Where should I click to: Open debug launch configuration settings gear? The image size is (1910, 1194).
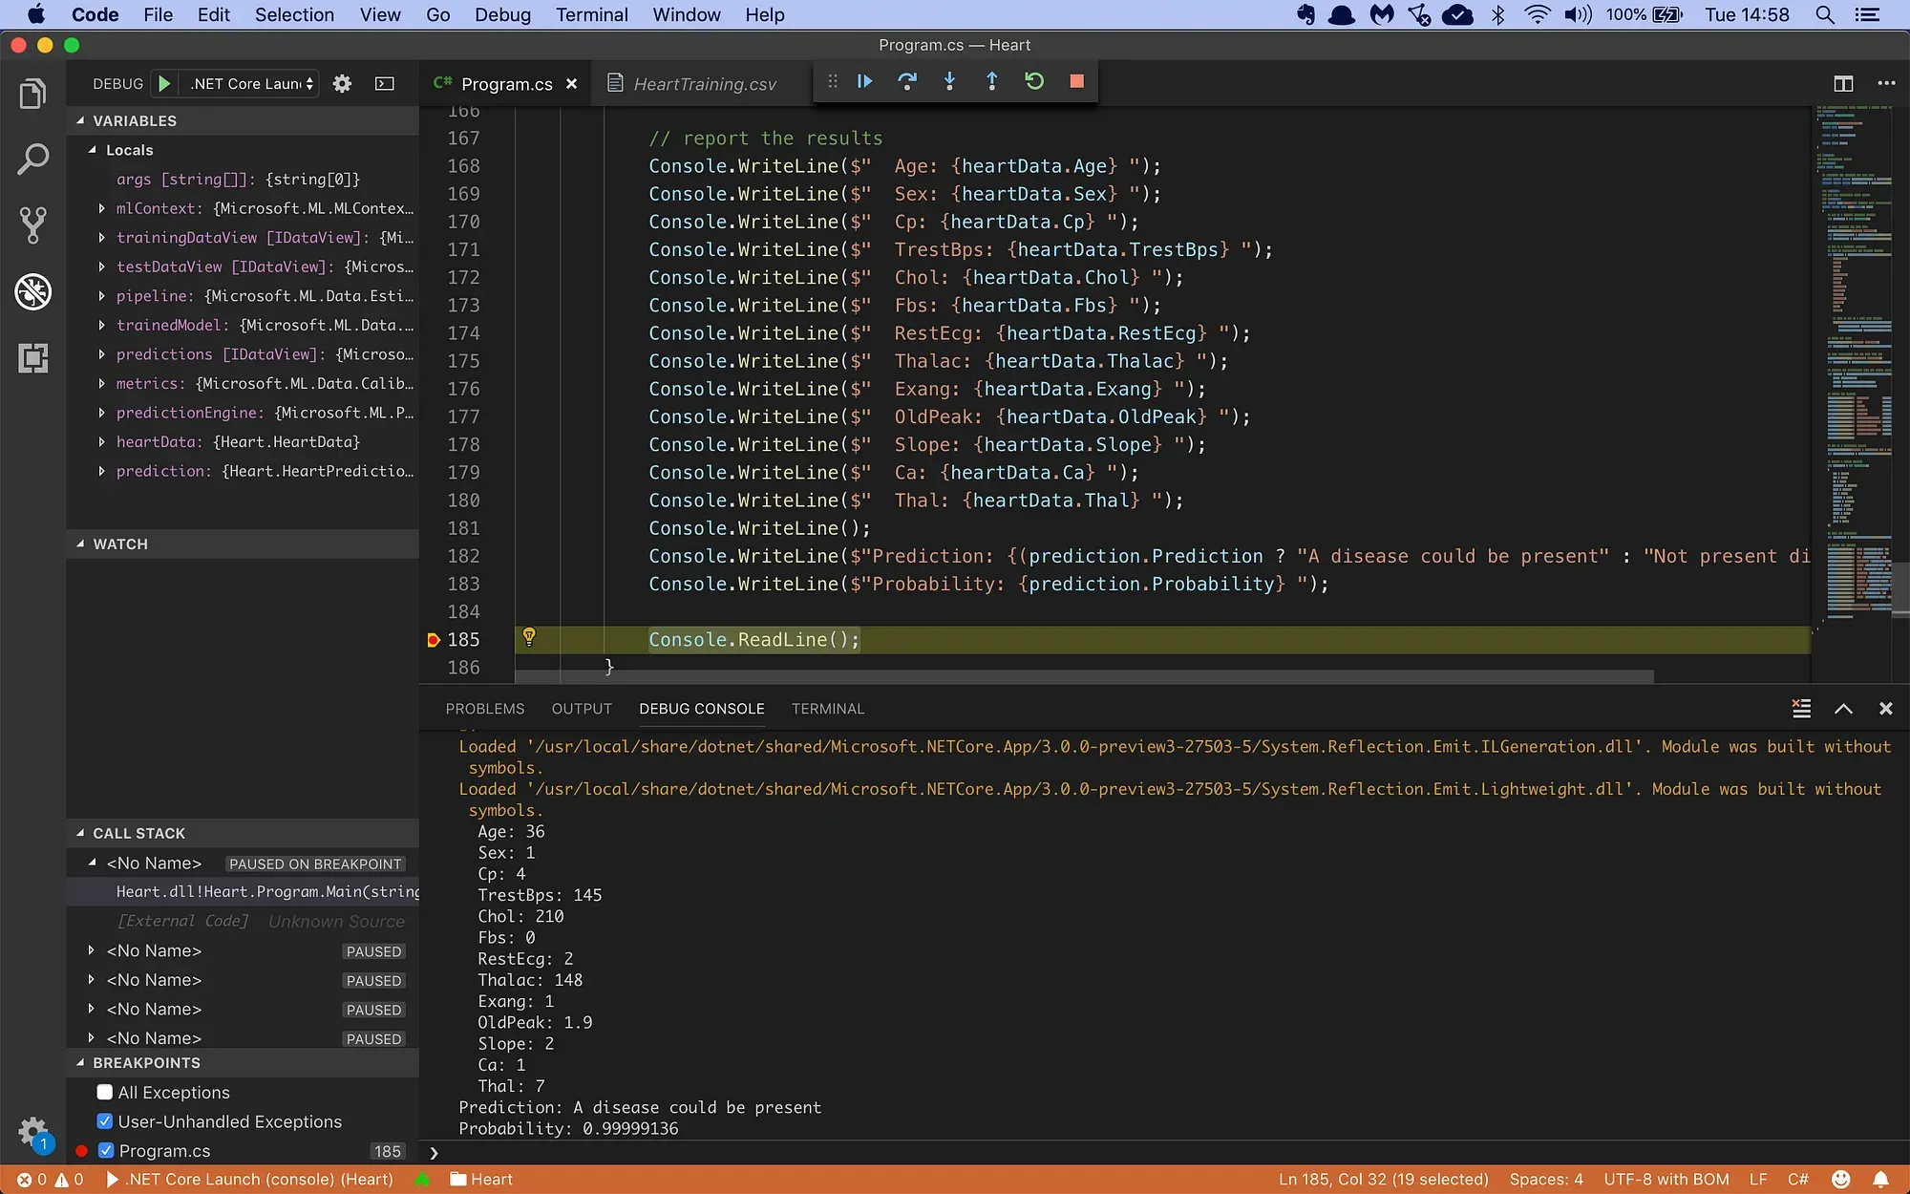pos(341,83)
